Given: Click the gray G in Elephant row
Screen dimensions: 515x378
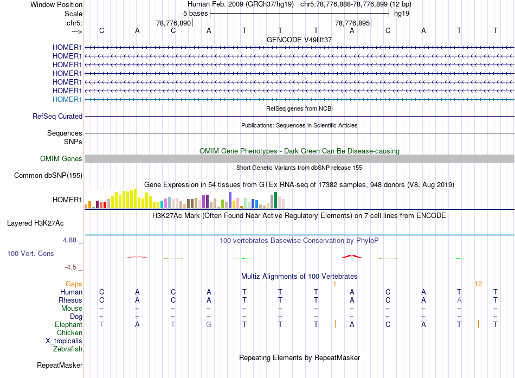Looking at the screenshot, I should 209,325.
